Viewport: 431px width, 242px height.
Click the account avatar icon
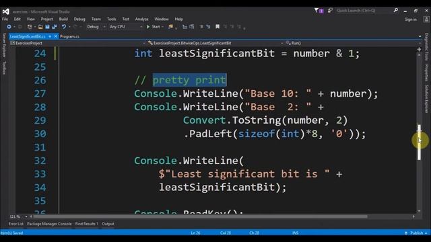426,19
